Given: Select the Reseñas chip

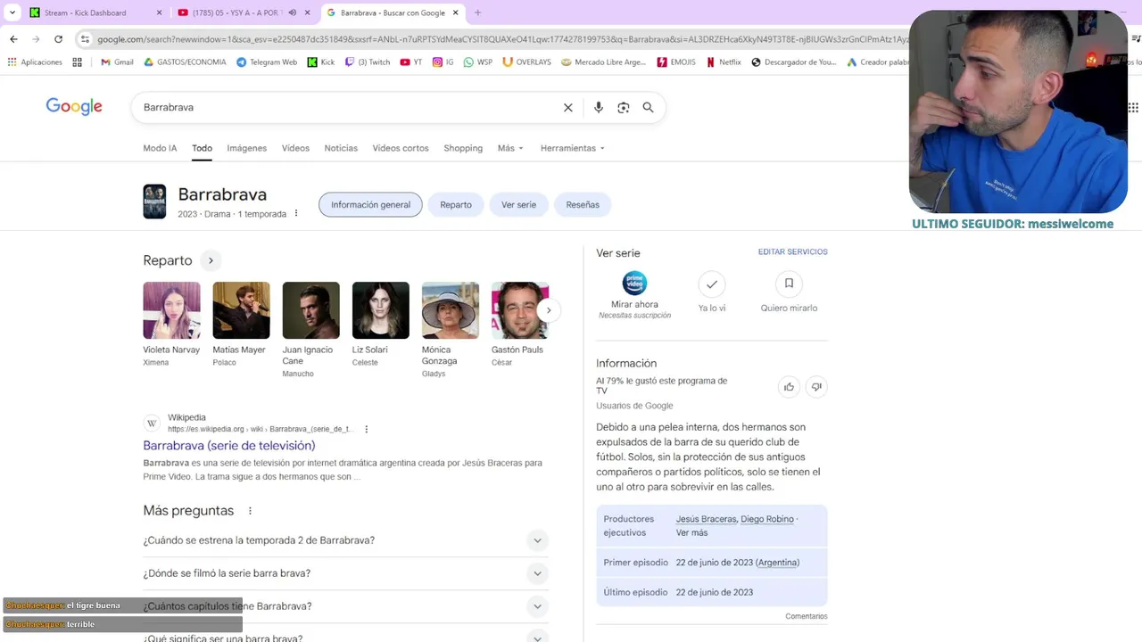Looking at the screenshot, I should point(583,204).
